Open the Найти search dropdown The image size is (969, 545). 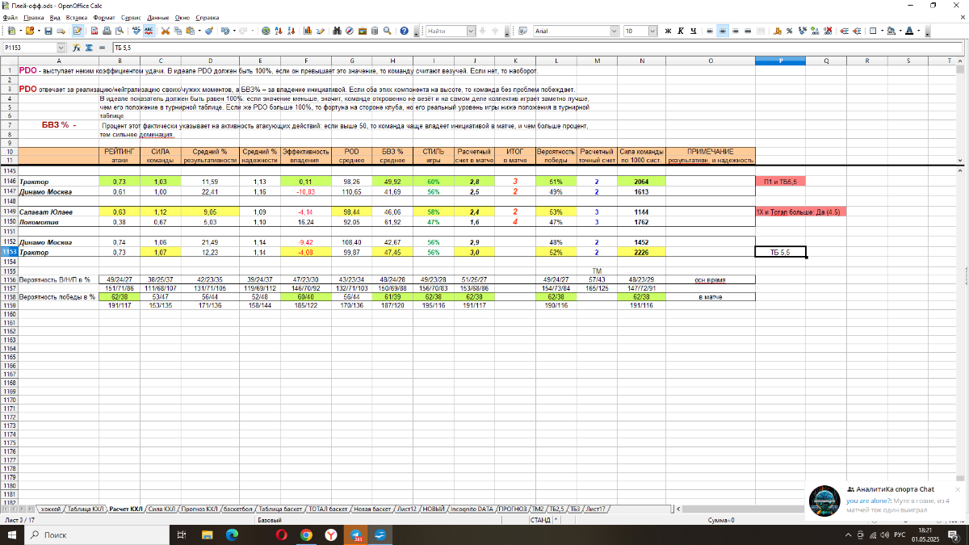471,31
